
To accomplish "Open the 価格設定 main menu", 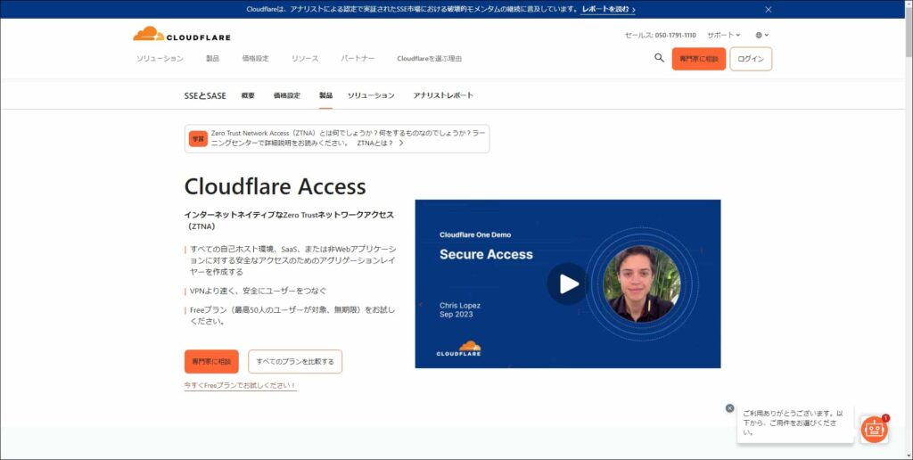I will click(256, 59).
